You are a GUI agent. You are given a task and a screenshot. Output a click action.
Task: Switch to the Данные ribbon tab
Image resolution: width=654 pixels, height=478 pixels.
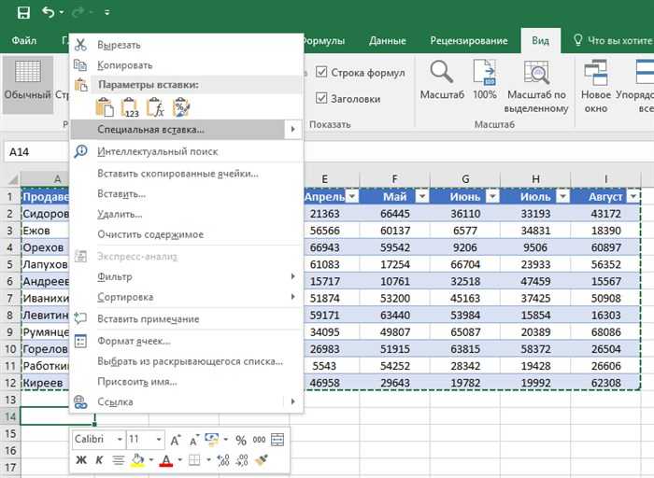387,40
